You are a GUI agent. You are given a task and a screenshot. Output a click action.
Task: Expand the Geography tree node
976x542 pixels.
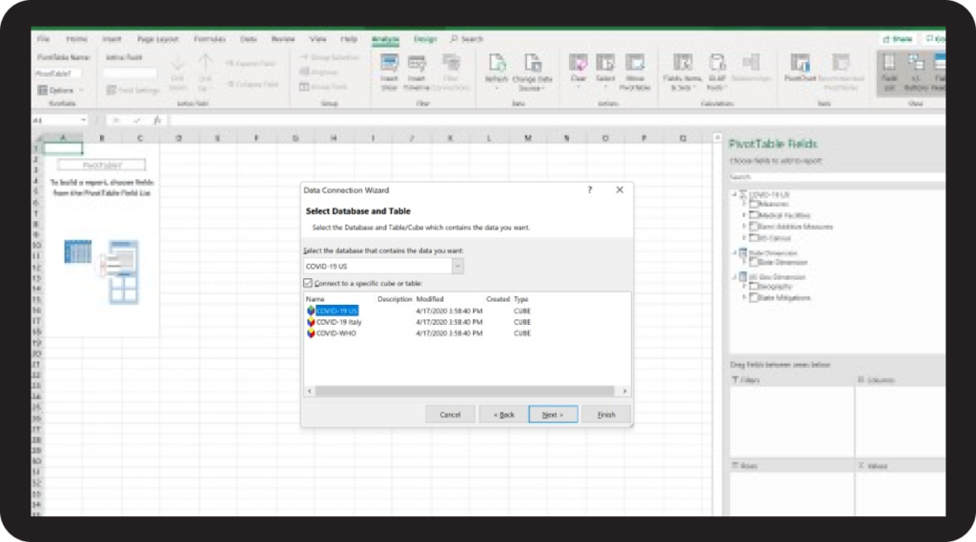(x=743, y=287)
